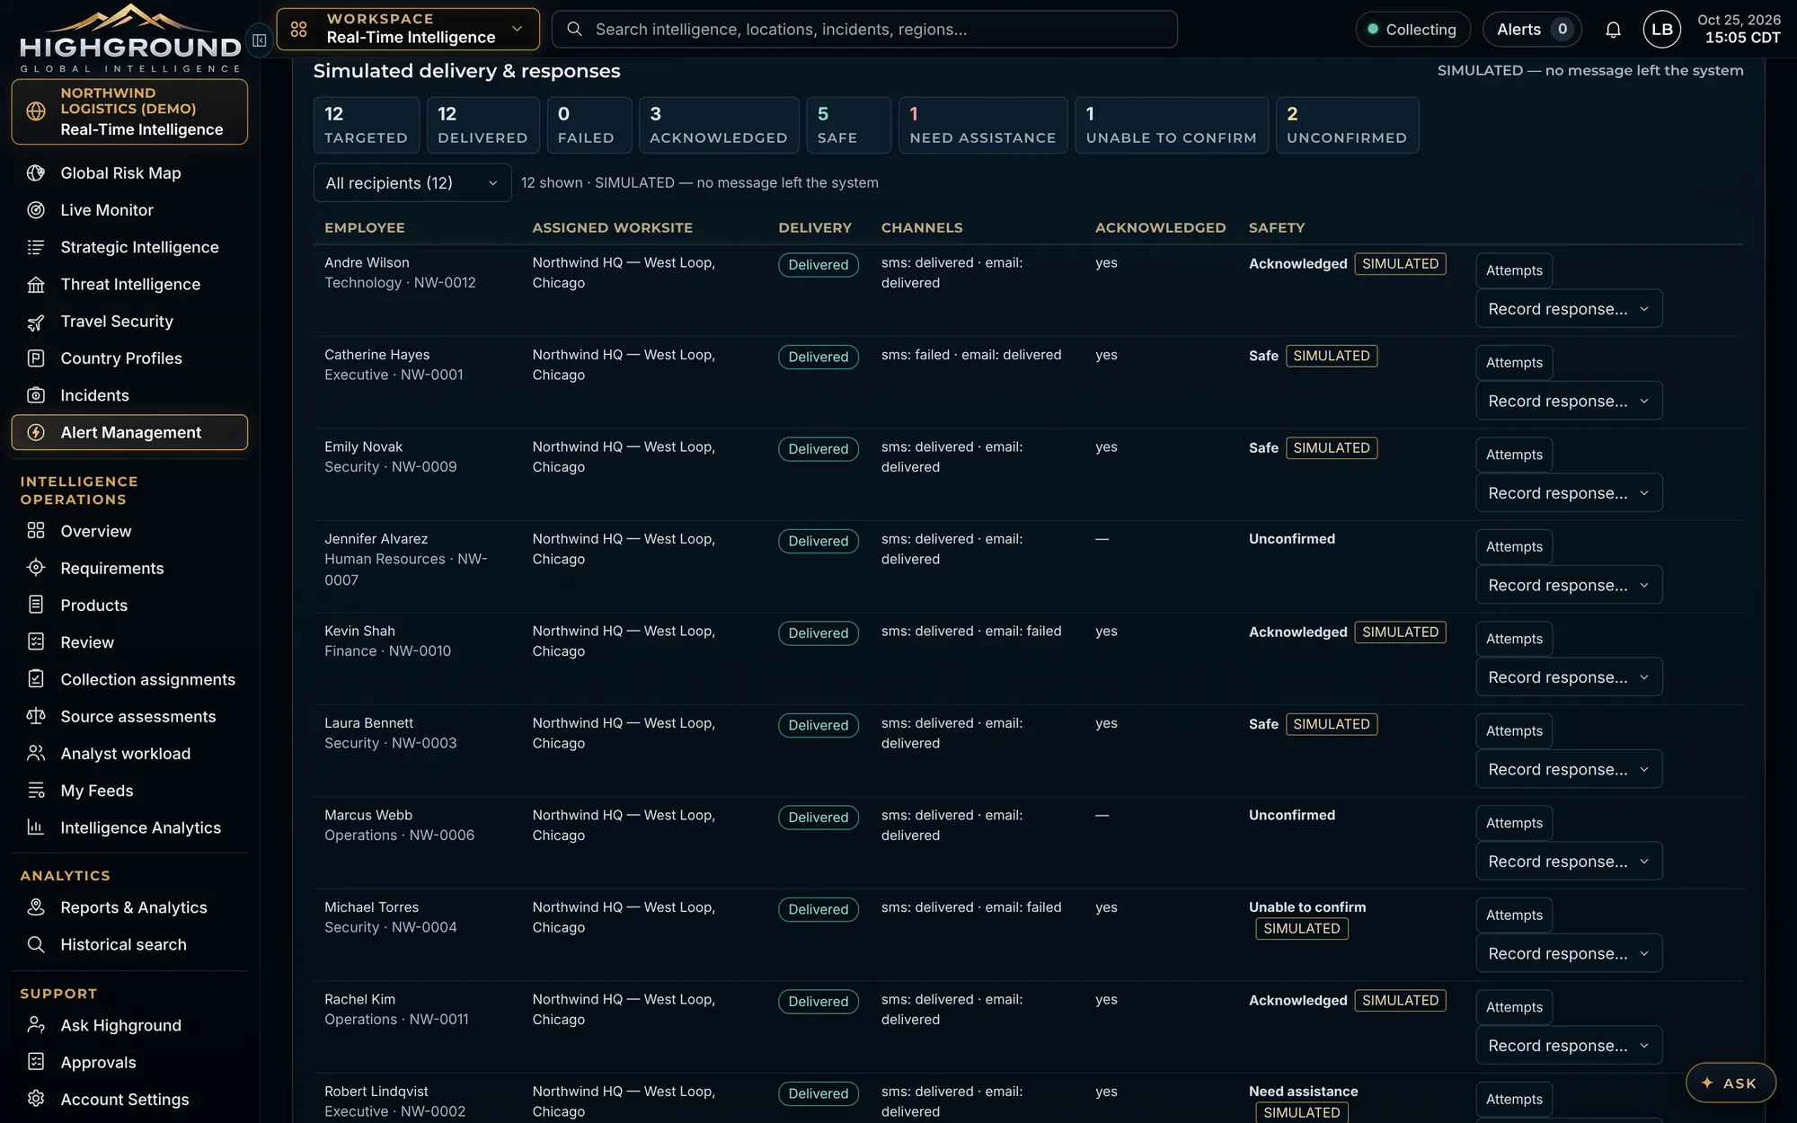Click the Threat Intelligence building icon

pos(36,284)
